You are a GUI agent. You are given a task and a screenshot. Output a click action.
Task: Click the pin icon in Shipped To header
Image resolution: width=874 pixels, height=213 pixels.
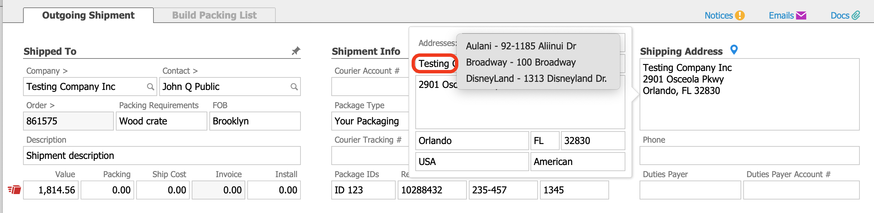pos(295,51)
